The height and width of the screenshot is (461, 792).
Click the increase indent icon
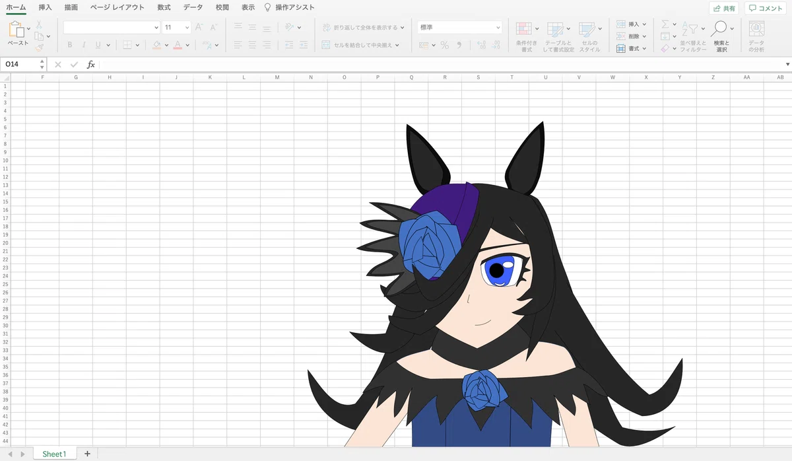pyautogui.click(x=304, y=45)
